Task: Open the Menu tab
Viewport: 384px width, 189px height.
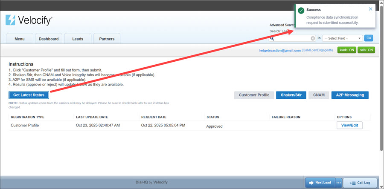Action: tap(20, 39)
